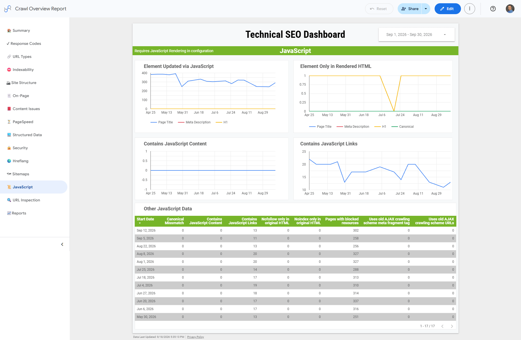Click the Hreflang globe icon
Image resolution: width=521 pixels, height=340 pixels.
click(x=9, y=161)
